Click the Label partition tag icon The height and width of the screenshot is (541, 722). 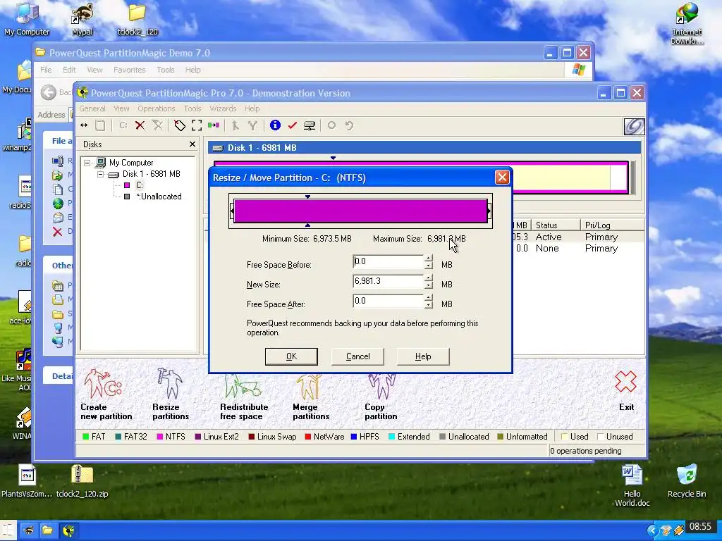180,125
